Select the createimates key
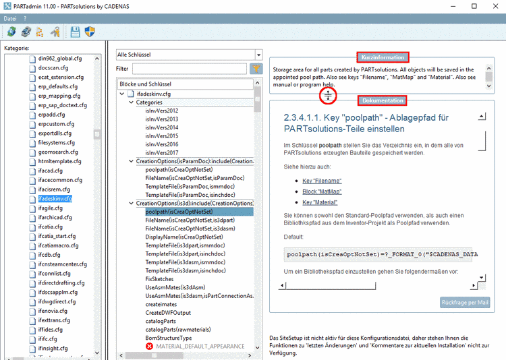This screenshot has width=506, height=360. click(161, 304)
